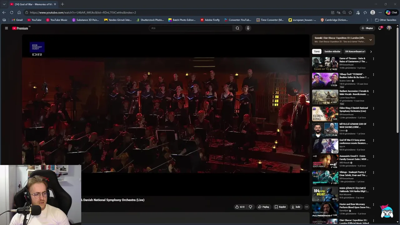Screen dimensions: 400x225
Task: Open options for MİTOLOJİ UZMANI video
Action: click(x=373, y=124)
